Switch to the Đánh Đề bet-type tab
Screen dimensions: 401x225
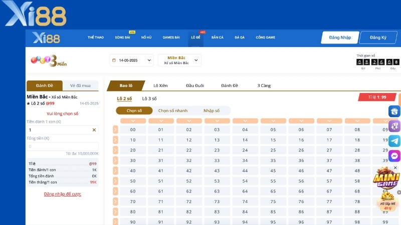point(230,85)
